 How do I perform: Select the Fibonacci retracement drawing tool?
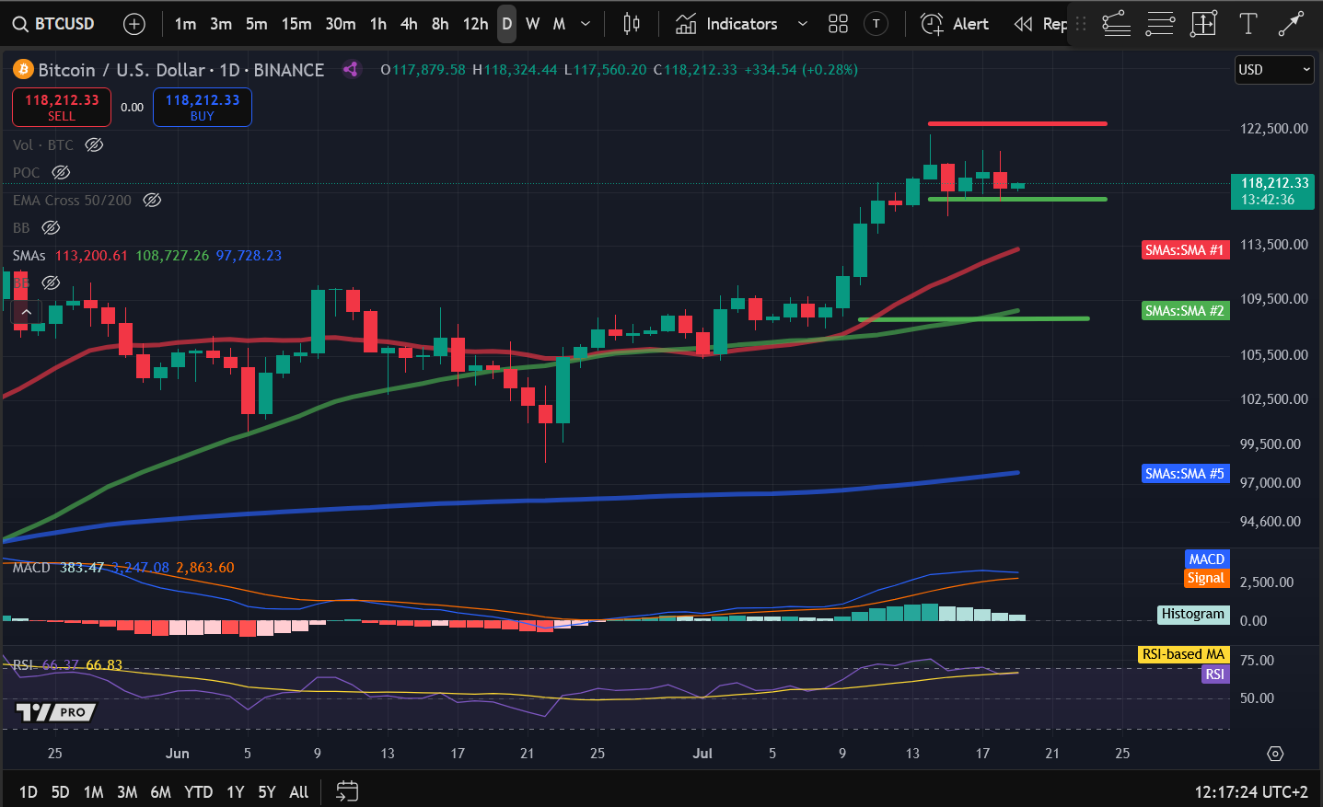pos(1160,24)
